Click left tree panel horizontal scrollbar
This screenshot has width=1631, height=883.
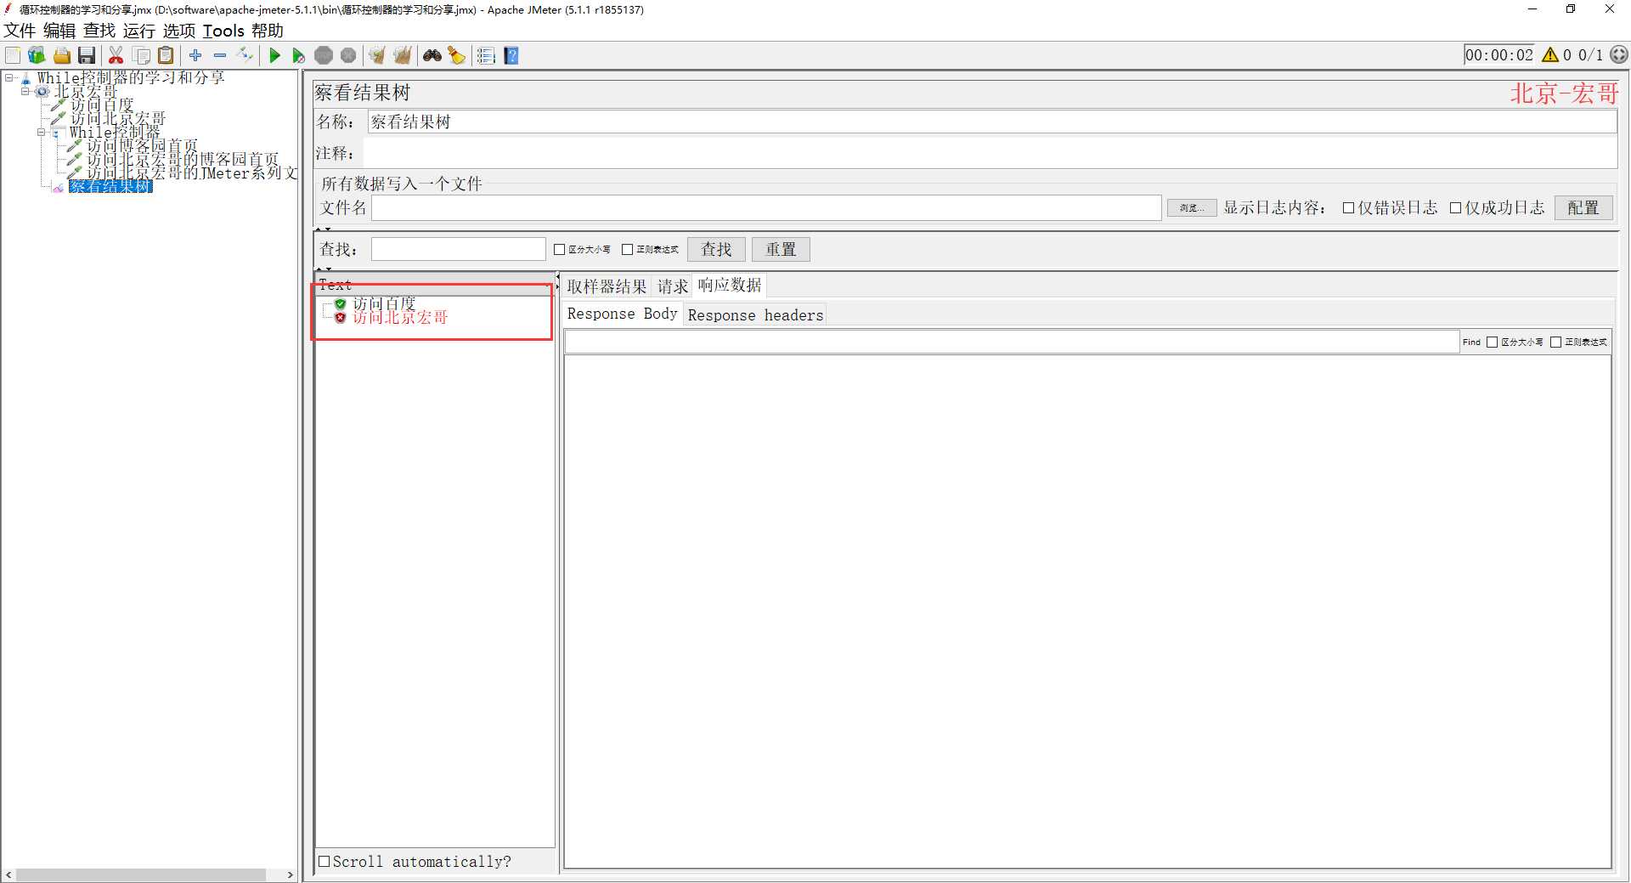coord(140,875)
